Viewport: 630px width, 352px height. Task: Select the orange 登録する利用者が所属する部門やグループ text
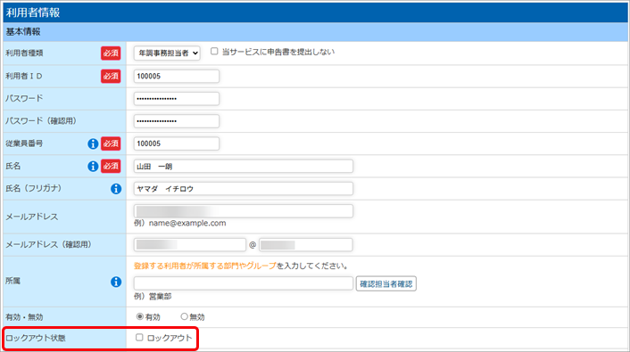[205, 266]
